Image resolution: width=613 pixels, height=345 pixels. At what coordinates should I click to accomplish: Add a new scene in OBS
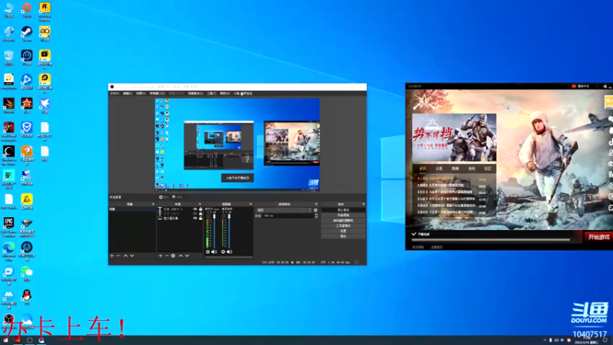tap(112, 256)
